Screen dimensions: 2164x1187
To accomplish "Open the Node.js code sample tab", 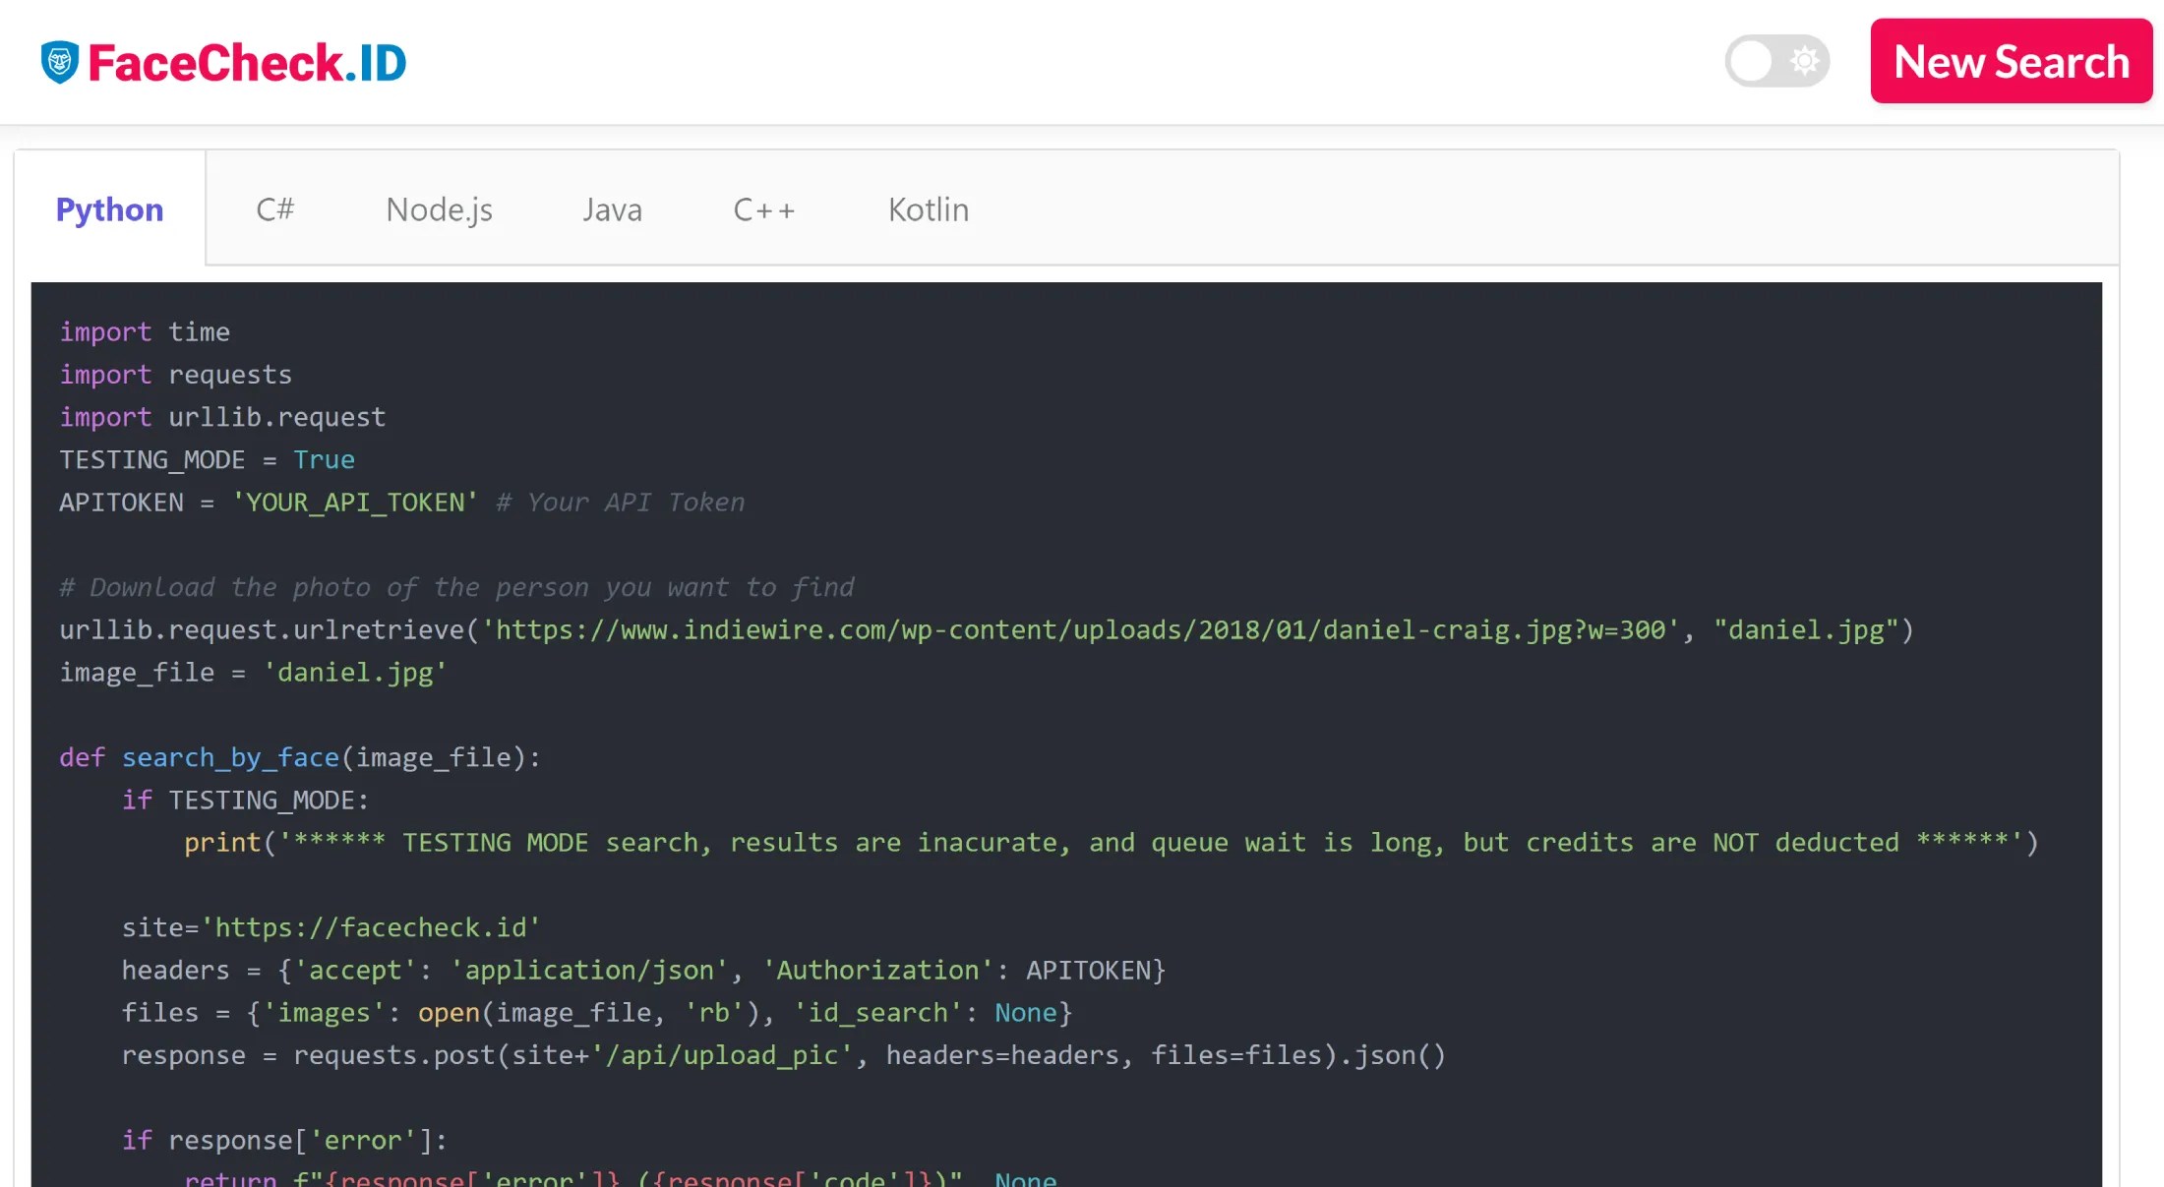I will click(439, 209).
